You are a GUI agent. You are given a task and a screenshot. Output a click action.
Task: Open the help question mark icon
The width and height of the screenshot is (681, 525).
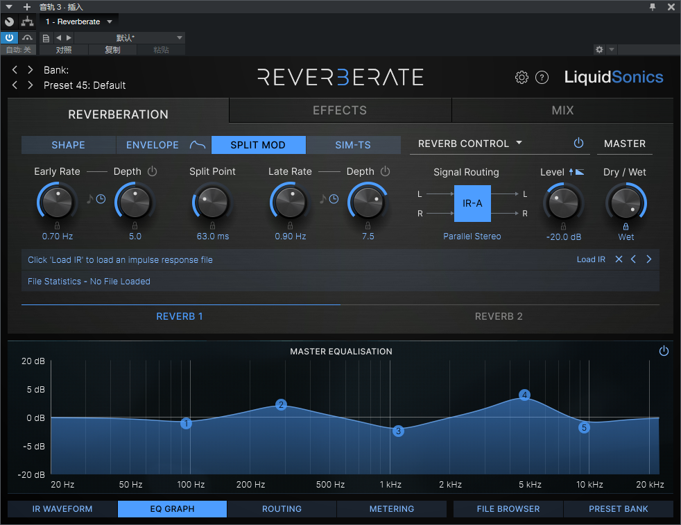pos(542,77)
